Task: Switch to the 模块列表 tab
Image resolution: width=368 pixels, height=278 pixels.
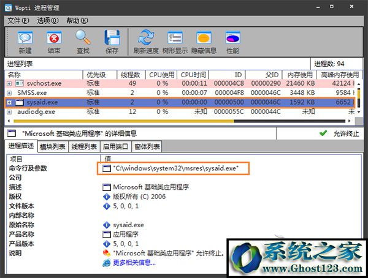Action: (x=53, y=147)
